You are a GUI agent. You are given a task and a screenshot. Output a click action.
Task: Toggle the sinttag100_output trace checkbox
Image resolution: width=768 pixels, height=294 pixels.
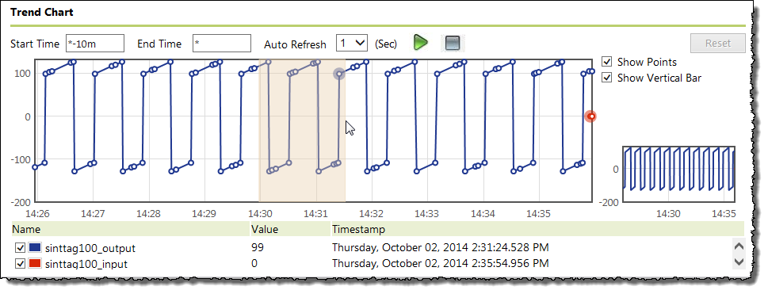[20, 248]
